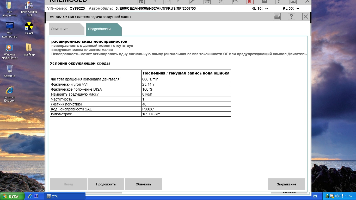This screenshot has width=356, height=200.
Task: Open the драйвер folder on desktop
Action: click(x=29, y=50)
